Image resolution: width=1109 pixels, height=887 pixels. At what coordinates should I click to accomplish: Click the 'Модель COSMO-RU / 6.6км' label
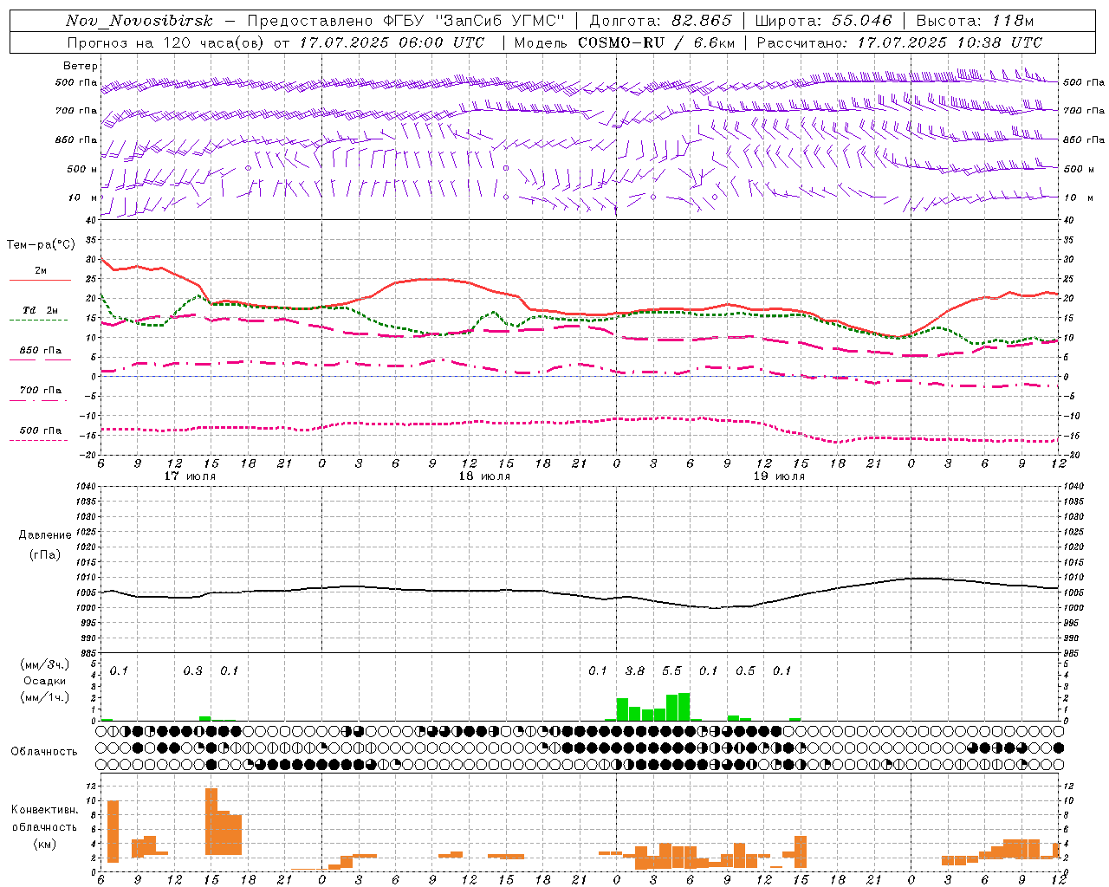point(625,42)
